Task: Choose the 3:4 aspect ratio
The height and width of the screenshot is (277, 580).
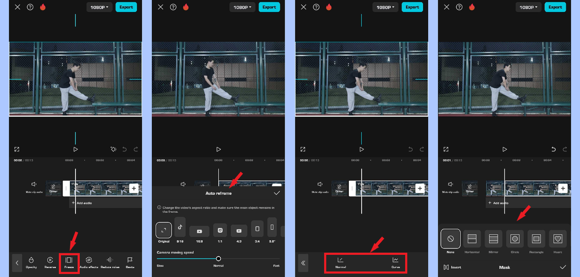Action: point(257,232)
